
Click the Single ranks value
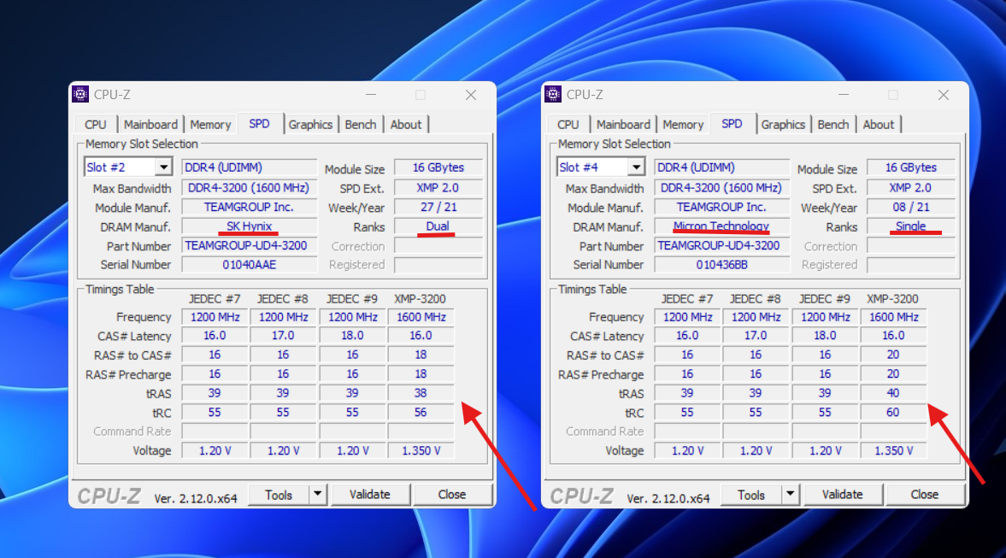tap(910, 226)
